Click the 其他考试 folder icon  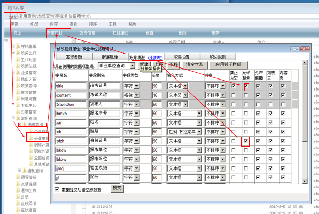coord(31,164)
